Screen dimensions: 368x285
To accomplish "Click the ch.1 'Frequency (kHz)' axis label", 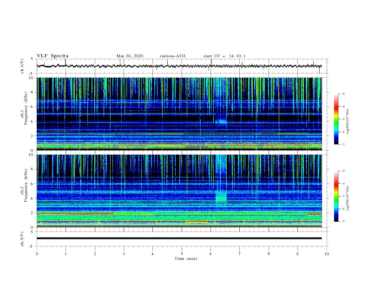I will (x=26, y=109).
